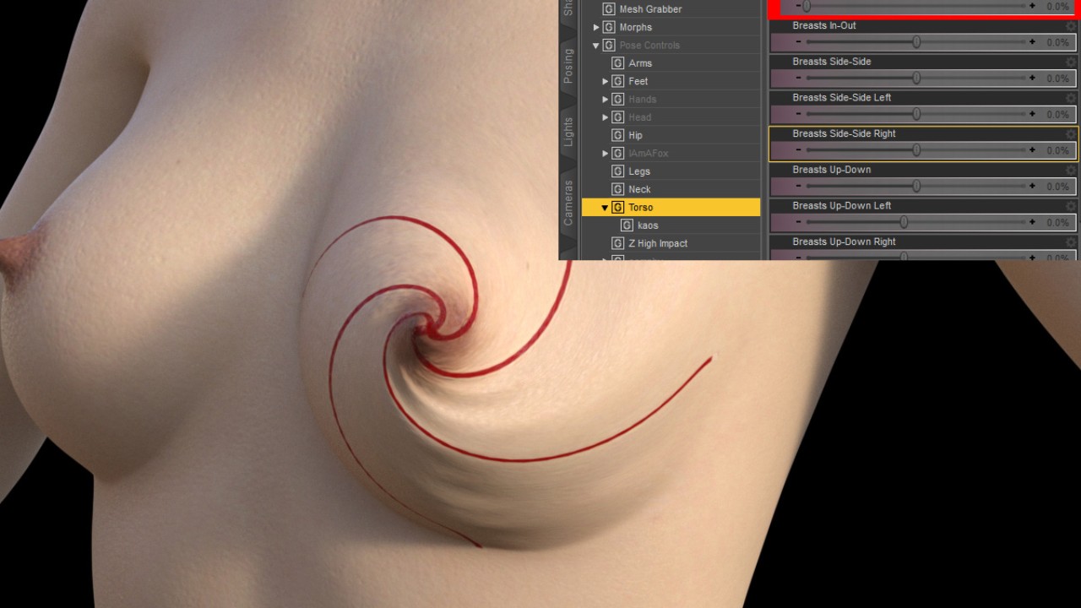Click the Breasts Side-Side Right slider handle
The width and height of the screenshot is (1081, 608).
click(x=916, y=150)
